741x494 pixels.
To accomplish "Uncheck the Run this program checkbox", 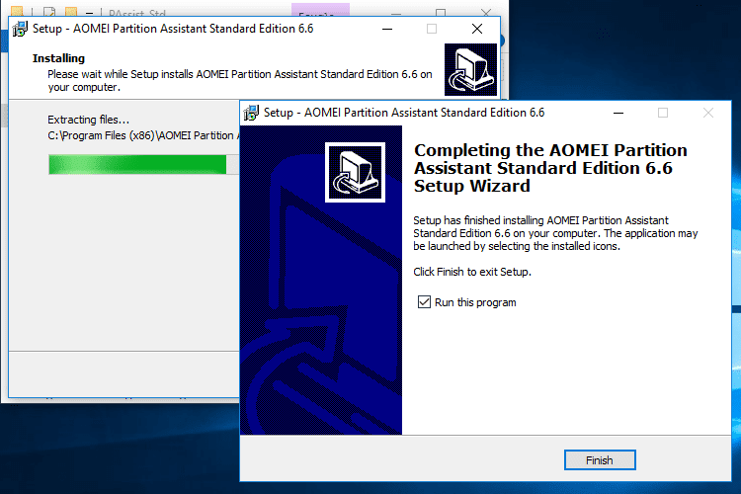I will tap(425, 302).
